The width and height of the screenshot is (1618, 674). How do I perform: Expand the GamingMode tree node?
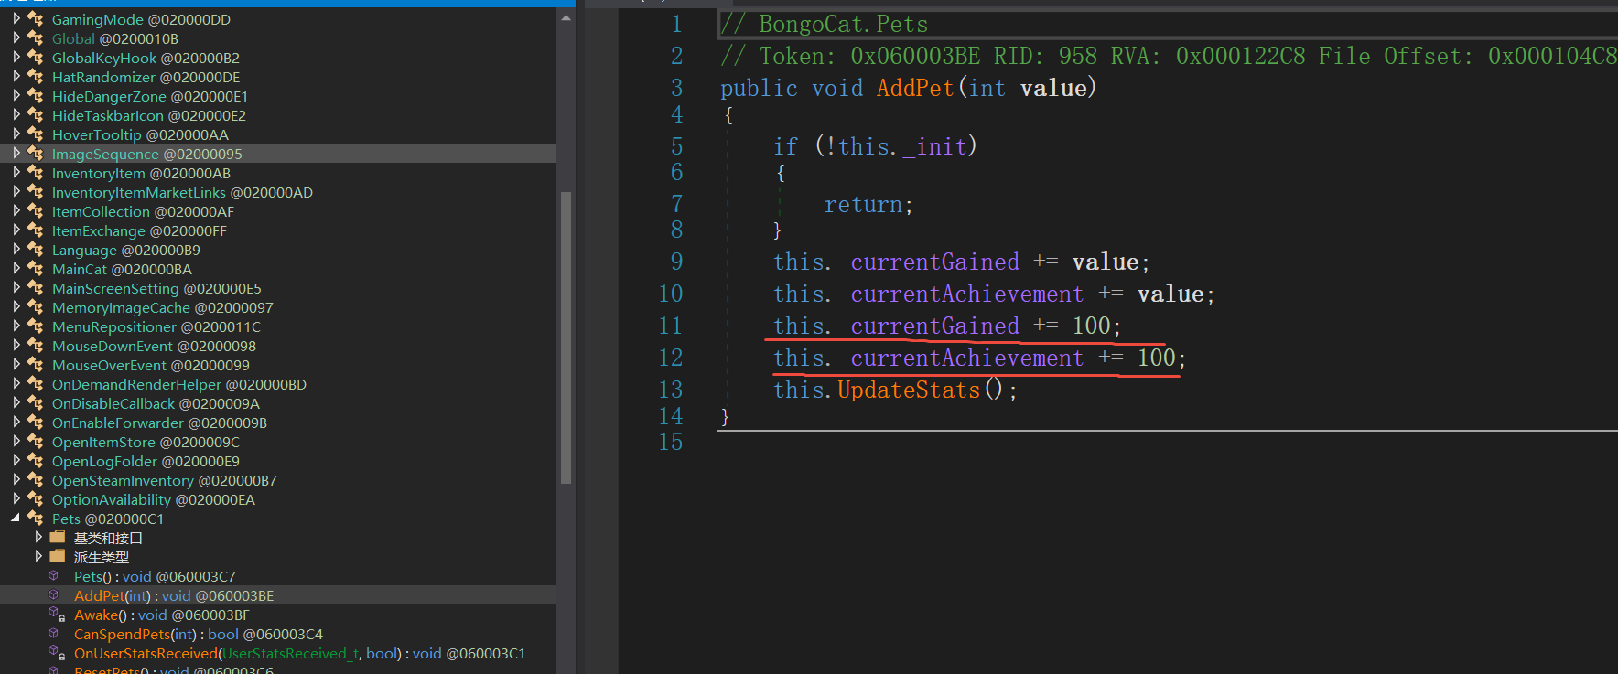coord(16,19)
